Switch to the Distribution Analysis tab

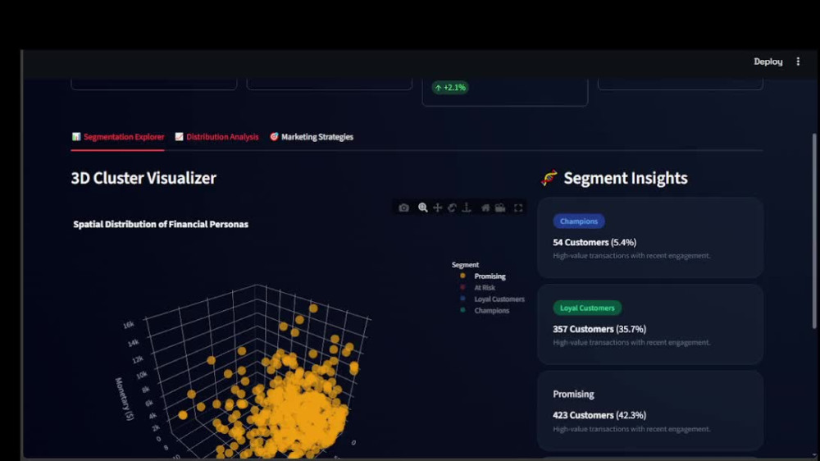[217, 137]
